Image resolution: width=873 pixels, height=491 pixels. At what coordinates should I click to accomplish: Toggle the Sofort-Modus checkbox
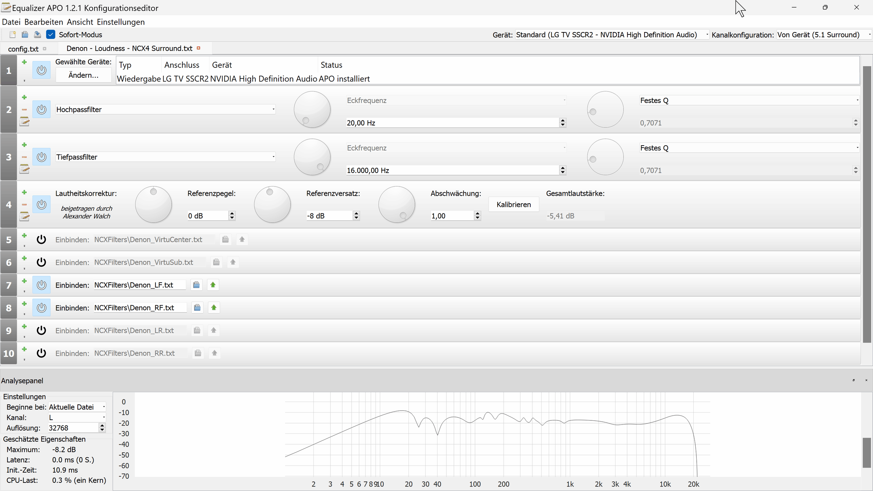(x=50, y=34)
